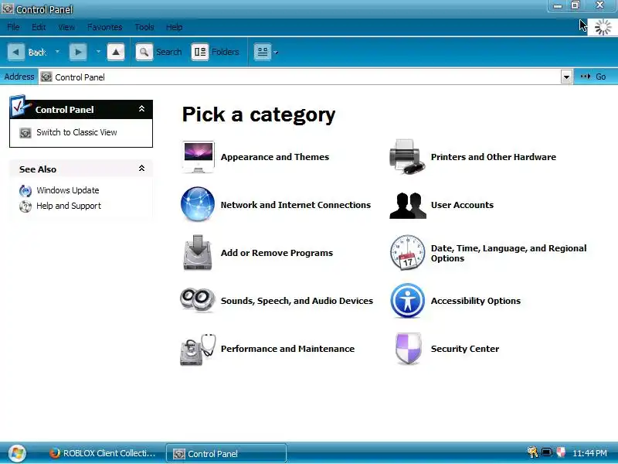This screenshot has width=618, height=464.
Task: Click the Go button
Action: tap(593, 77)
